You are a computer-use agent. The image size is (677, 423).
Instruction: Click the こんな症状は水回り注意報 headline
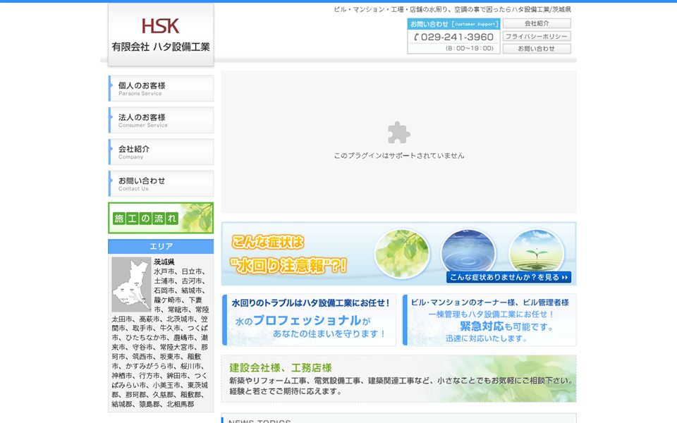[x=288, y=255]
